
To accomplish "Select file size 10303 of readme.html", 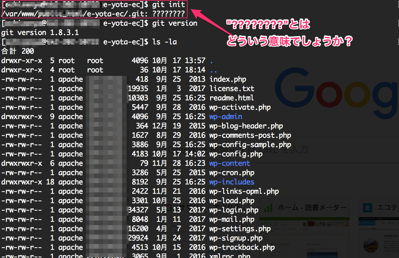I will [138, 98].
